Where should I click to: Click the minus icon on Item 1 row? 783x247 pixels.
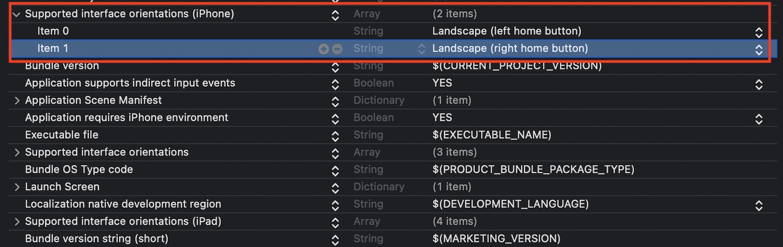337,49
